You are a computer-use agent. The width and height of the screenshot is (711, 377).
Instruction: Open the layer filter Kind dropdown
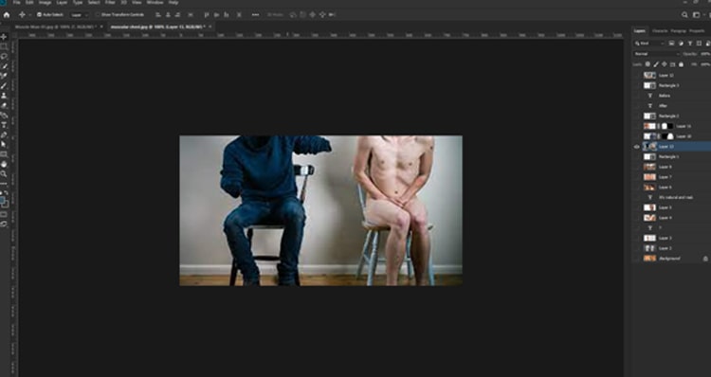pos(649,44)
